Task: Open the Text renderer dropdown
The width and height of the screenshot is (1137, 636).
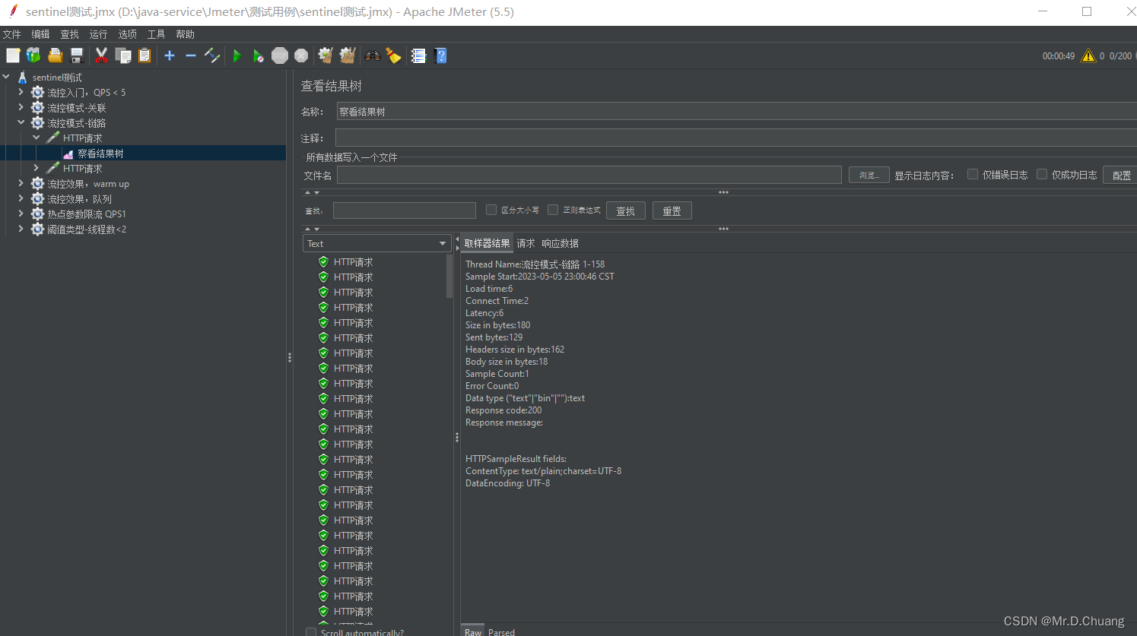Action: pos(377,243)
